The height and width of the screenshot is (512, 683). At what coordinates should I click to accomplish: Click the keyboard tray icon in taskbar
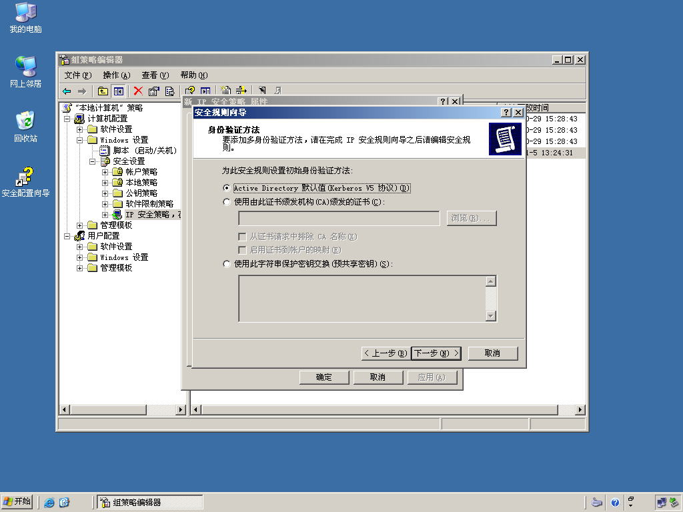click(597, 503)
